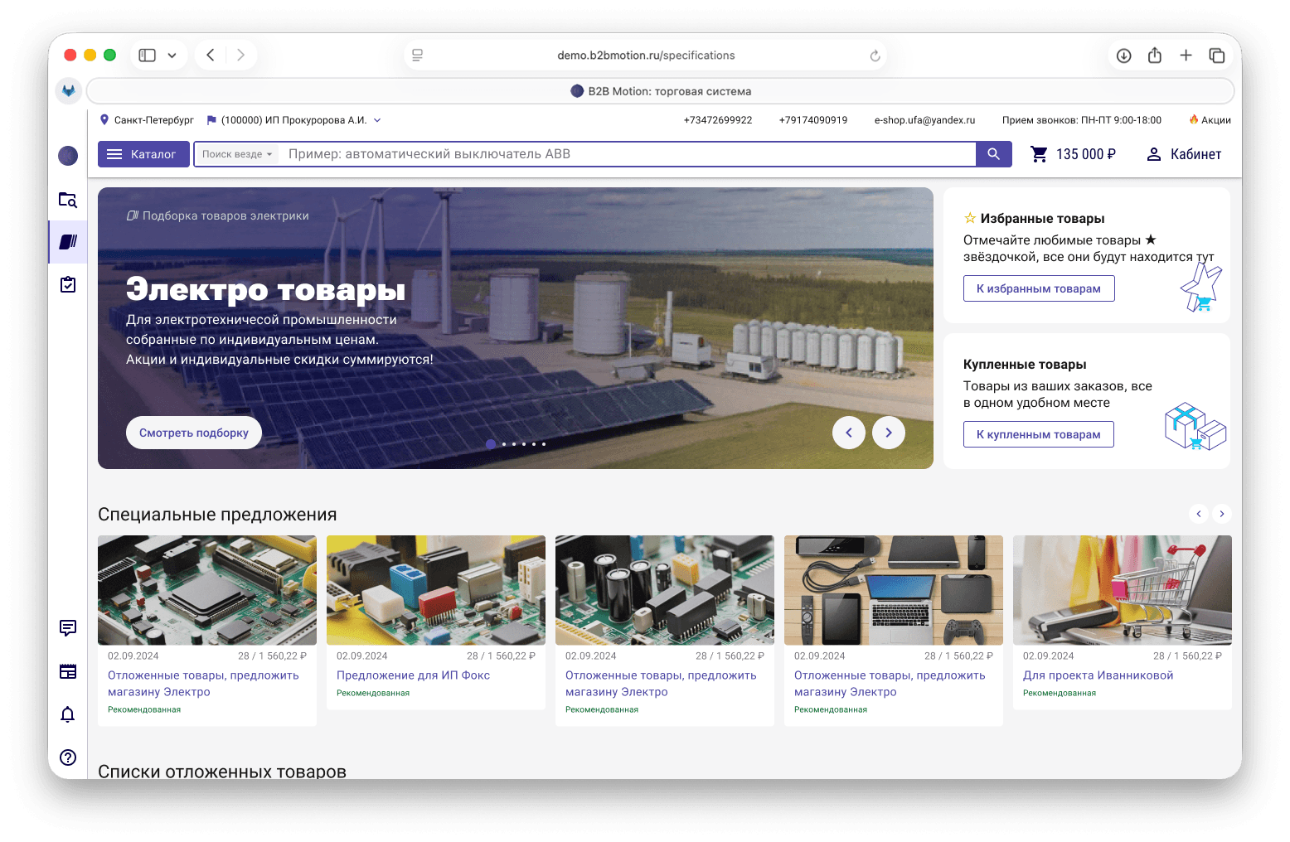Click the capacitors board offer thumbnail
Screen dimensions: 1290x842
pos(665,590)
